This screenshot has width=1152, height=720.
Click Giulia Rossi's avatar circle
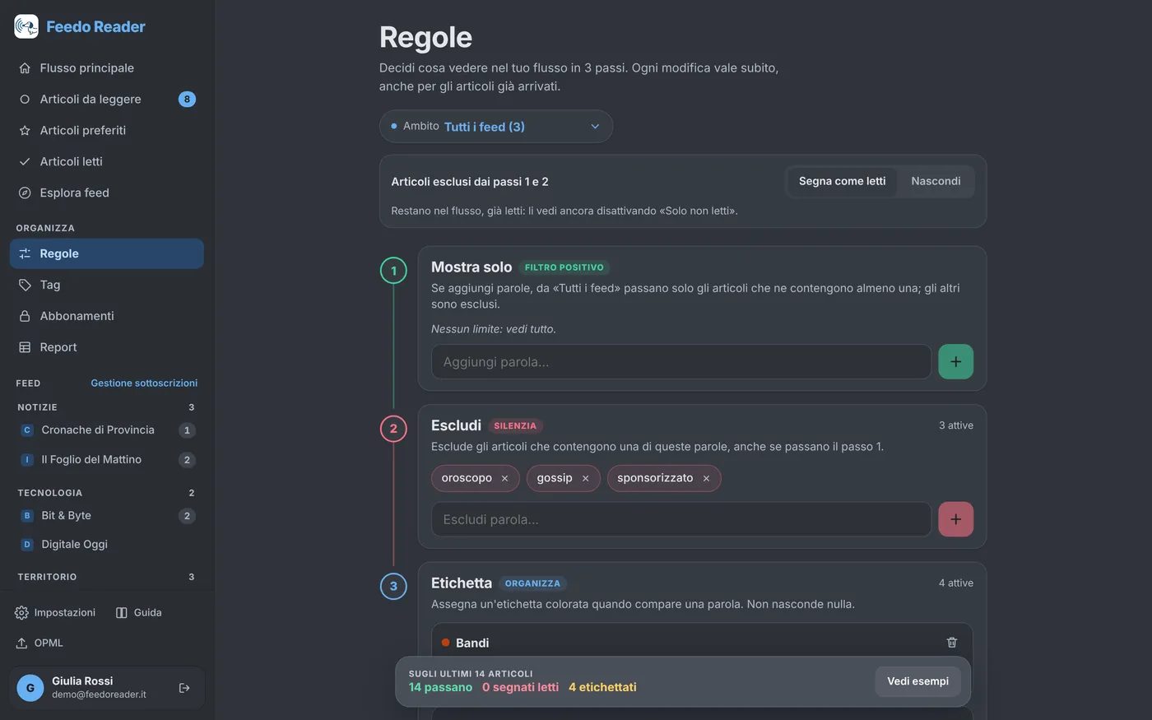[x=30, y=688]
